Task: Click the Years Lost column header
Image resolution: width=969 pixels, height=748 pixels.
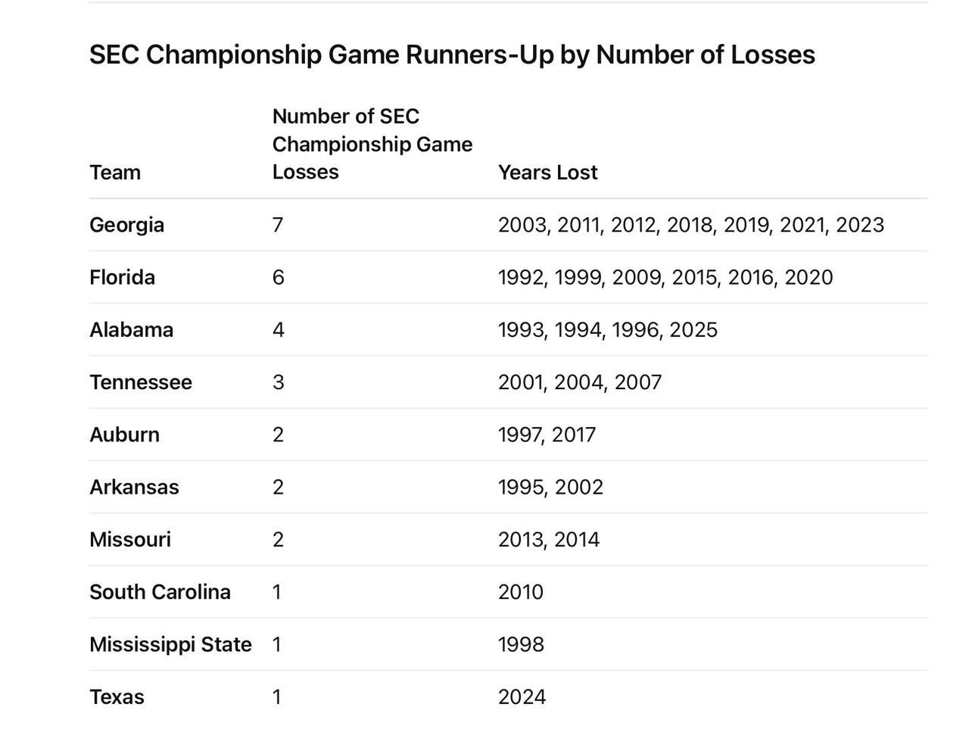Action: pyautogui.click(x=547, y=172)
